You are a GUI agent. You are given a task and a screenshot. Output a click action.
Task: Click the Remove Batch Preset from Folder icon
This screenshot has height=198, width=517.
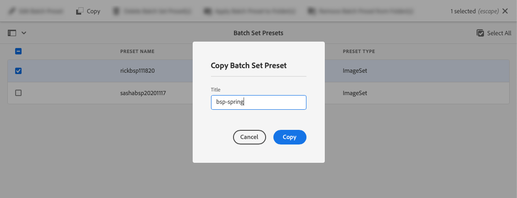pos(312,11)
